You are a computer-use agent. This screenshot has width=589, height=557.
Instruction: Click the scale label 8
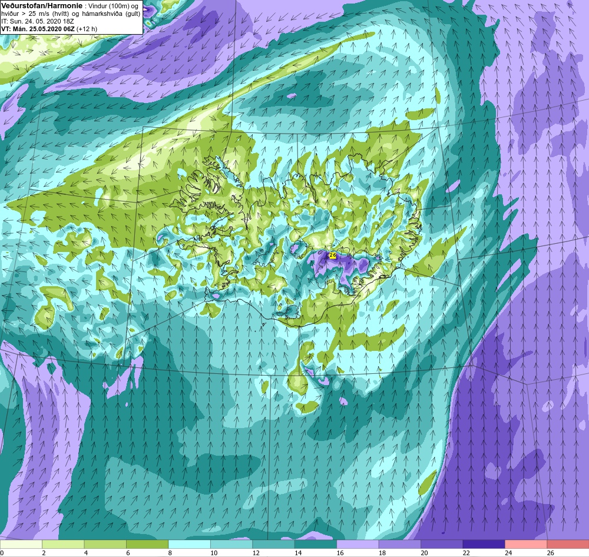pos(170,553)
